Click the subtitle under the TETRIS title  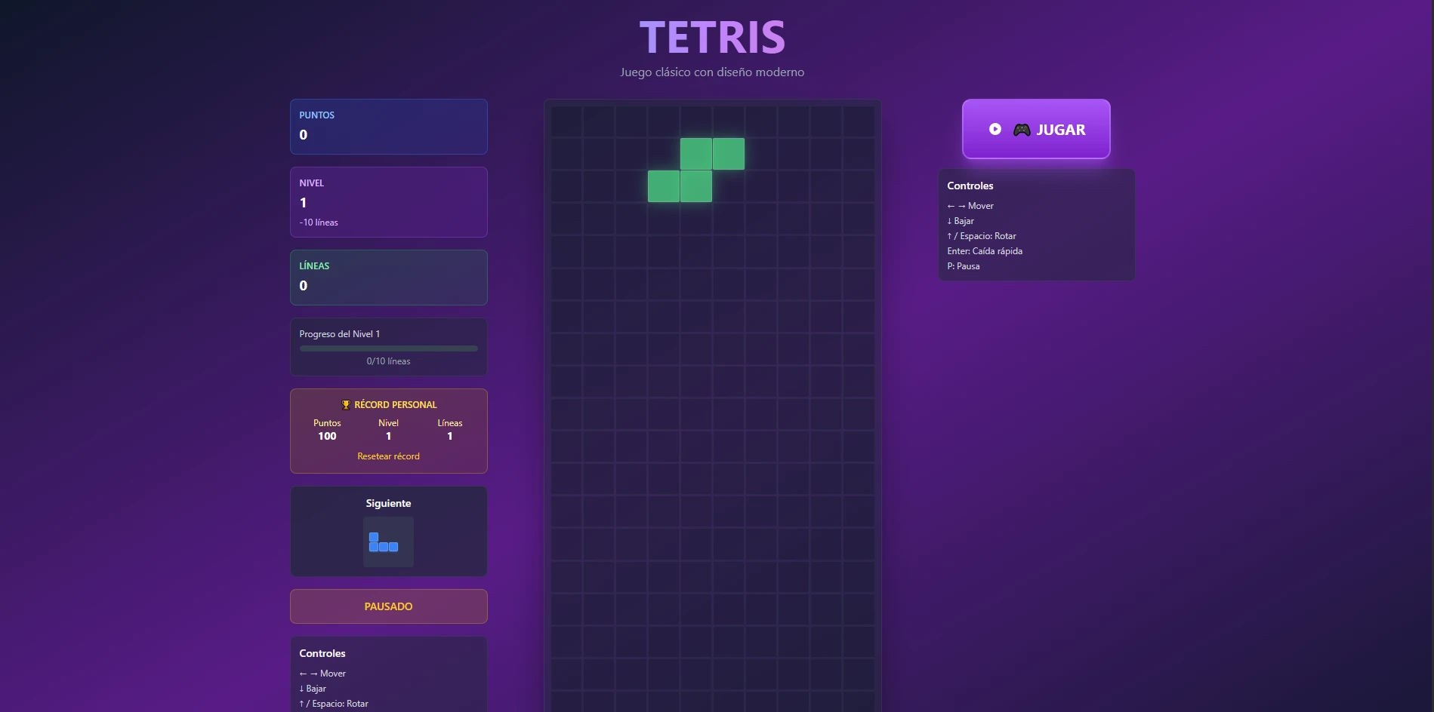(712, 72)
